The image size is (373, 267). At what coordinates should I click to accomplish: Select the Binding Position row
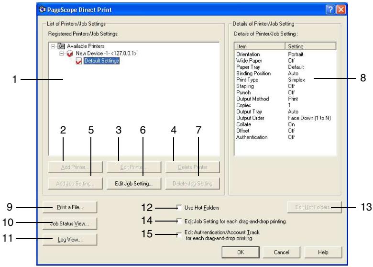pos(285,73)
